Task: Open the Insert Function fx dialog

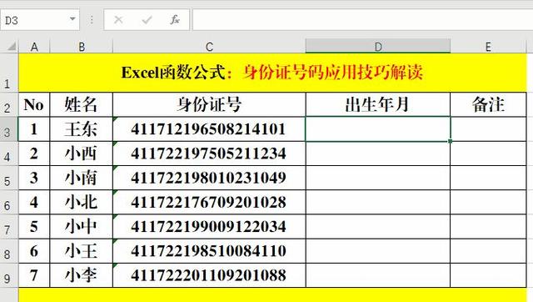Action: coord(175,20)
